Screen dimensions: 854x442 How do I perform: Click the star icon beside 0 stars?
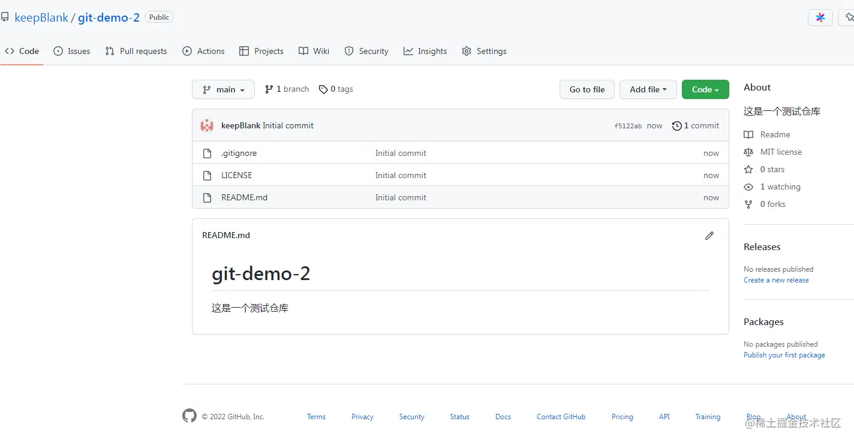(x=748, y=170)
